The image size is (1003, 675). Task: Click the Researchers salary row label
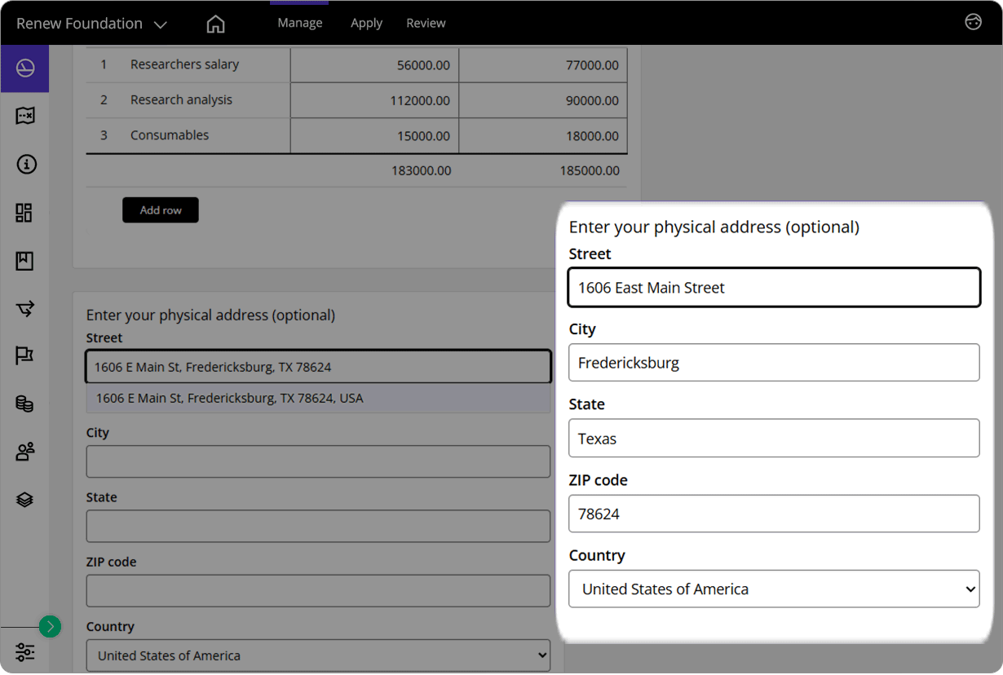click(x=184, y=64)
